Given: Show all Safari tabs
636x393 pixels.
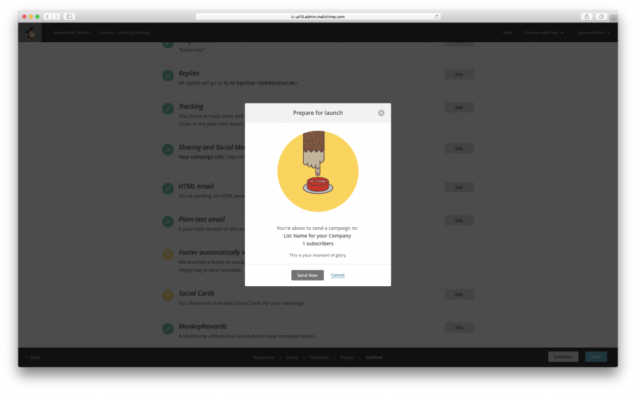Looking at the screenshot, I should [601, 17].
